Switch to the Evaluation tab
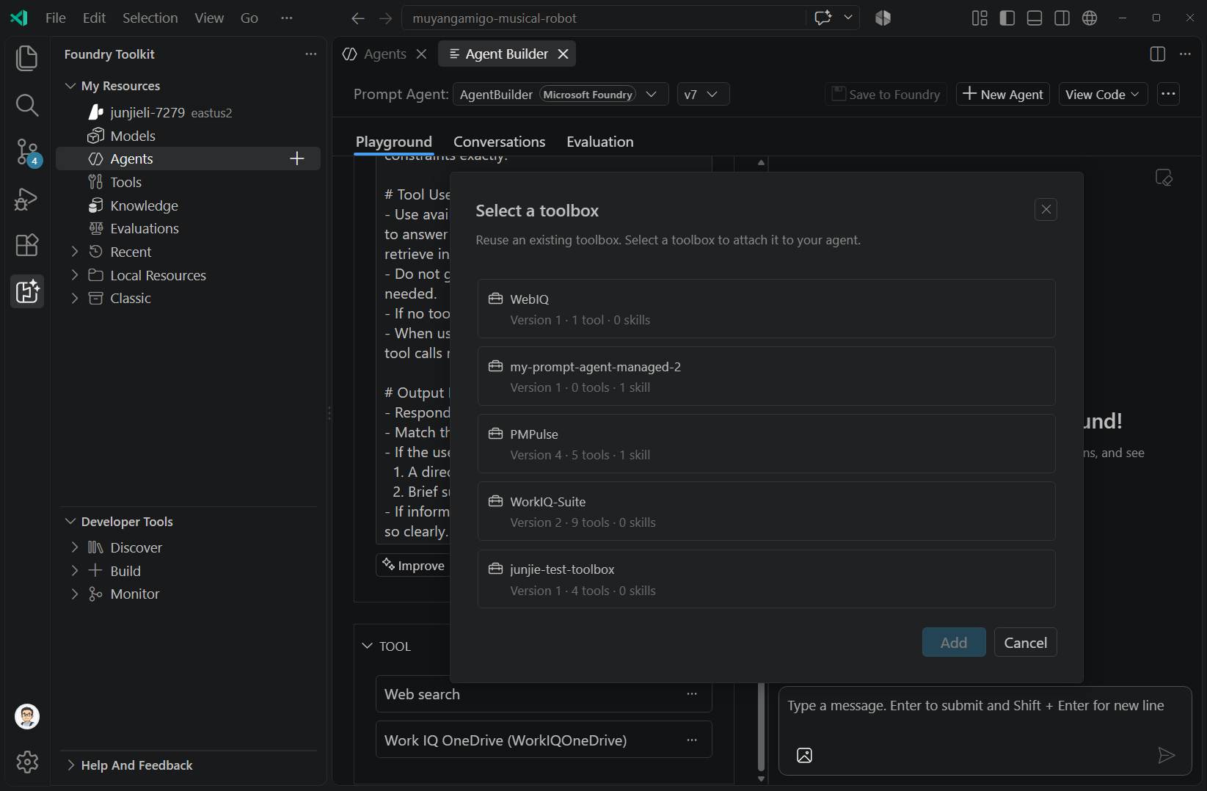The image size is (1207, 791). pos(599,142)
